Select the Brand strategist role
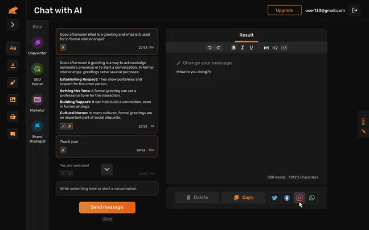The width and height of the screenshot is (369, 230). [x=37, y=127]
